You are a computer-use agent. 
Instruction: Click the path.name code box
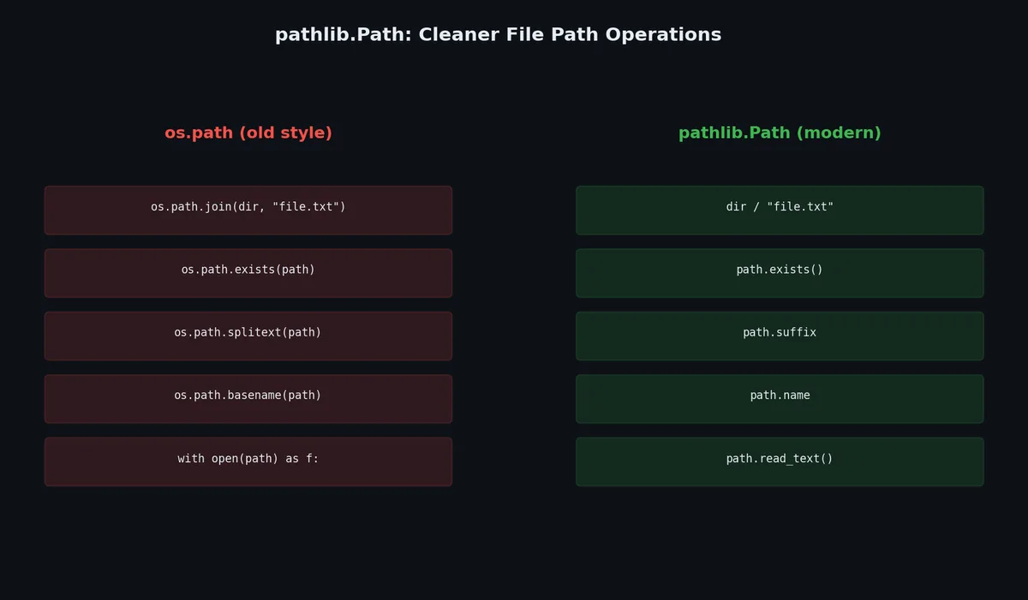[780, 399]
